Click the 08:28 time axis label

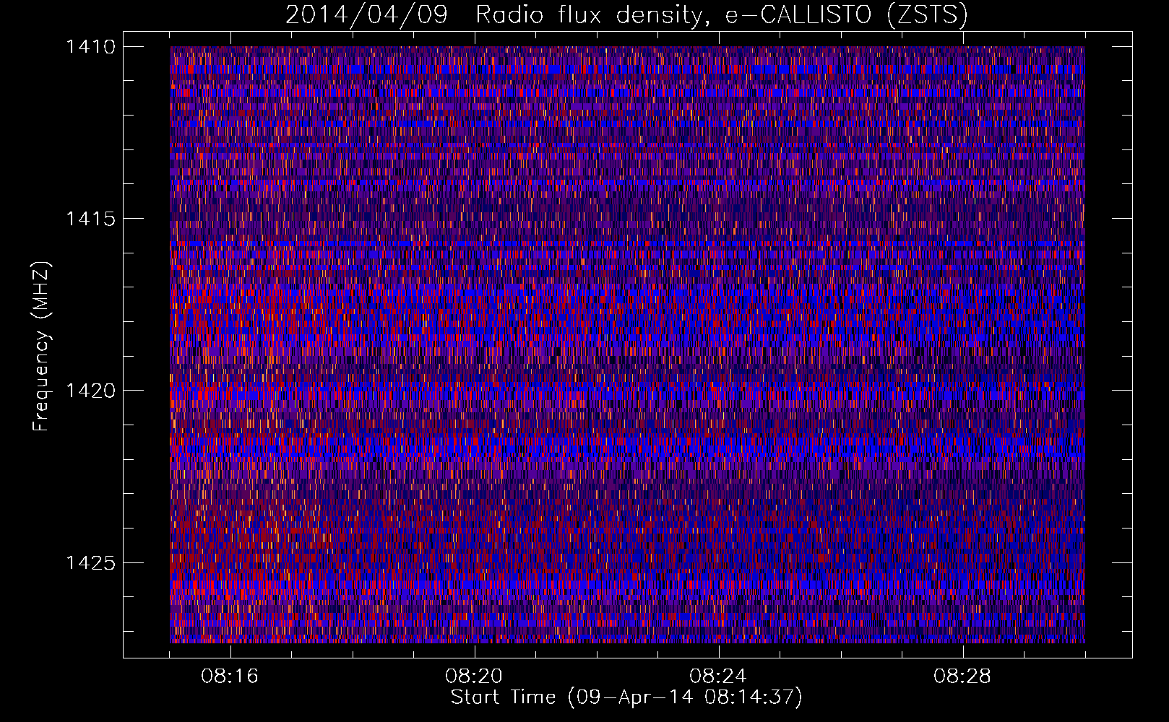(x=962, y=677)
